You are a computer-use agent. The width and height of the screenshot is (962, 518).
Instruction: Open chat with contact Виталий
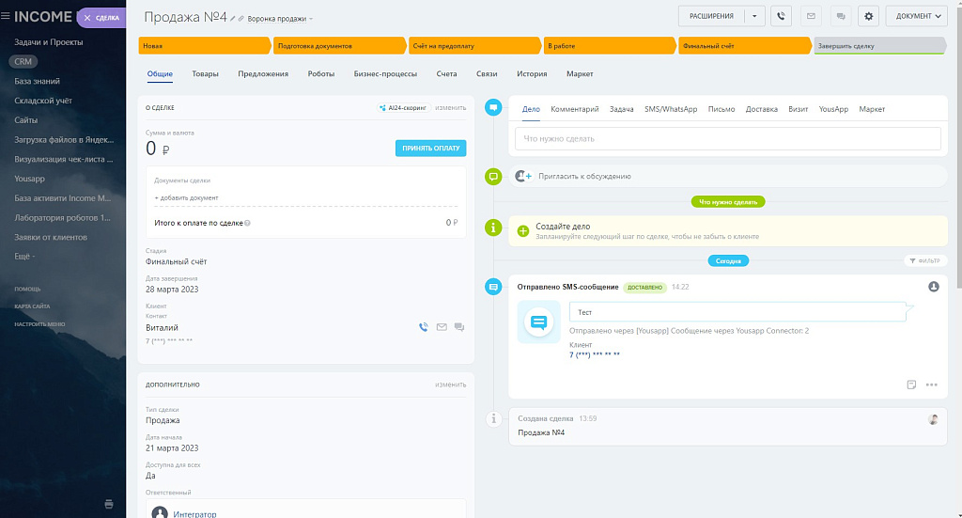(459, 327)
